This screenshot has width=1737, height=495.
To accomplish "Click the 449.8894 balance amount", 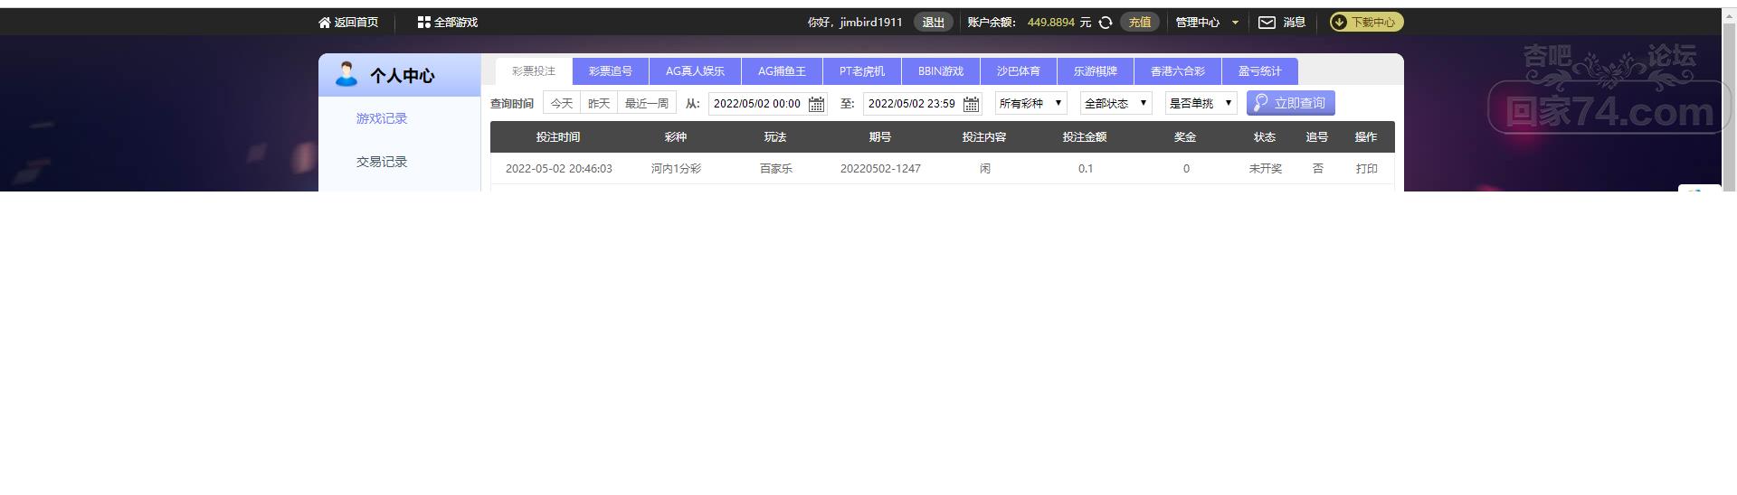I will point(1051,23).
